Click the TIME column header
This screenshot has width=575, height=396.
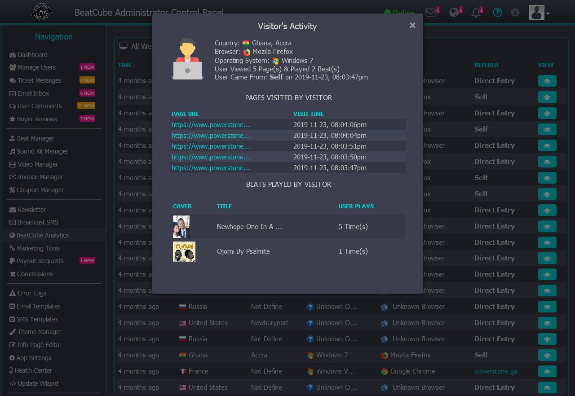[x=125, y=65]
